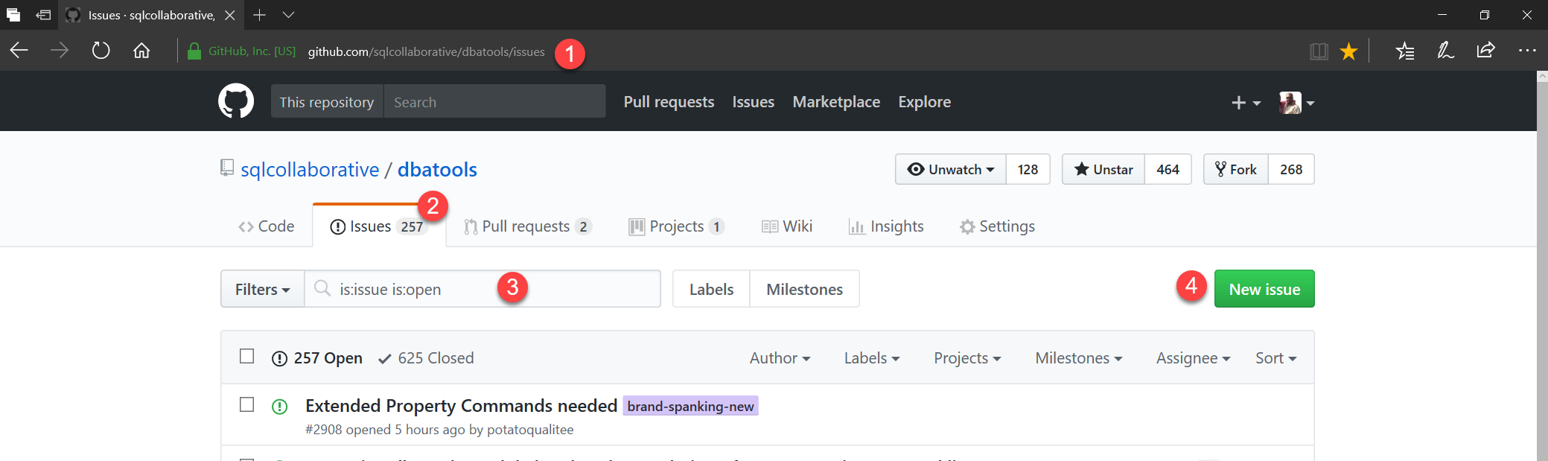
Task: Expand the Sort dropdown
Action: pos(1275,358)
